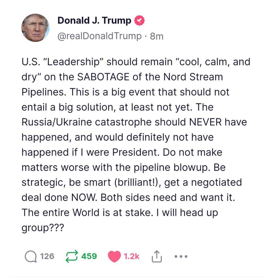275x279 pixels.
Task: Click the Donald J. Trump display name
Action: [x=94, y=21]
